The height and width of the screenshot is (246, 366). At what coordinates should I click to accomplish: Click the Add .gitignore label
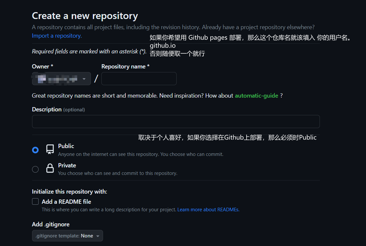click(x=51, y=224)
